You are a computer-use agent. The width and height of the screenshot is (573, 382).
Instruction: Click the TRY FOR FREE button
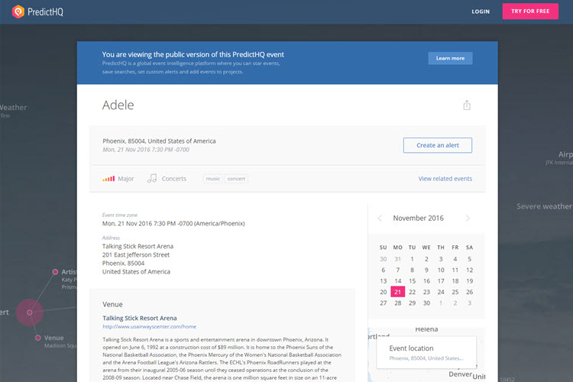[530, 11]
